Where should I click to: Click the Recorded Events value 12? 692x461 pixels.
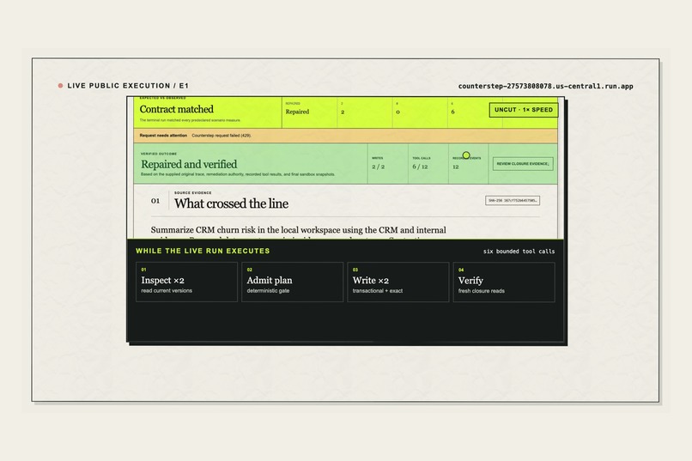click(x=455, y=167)
